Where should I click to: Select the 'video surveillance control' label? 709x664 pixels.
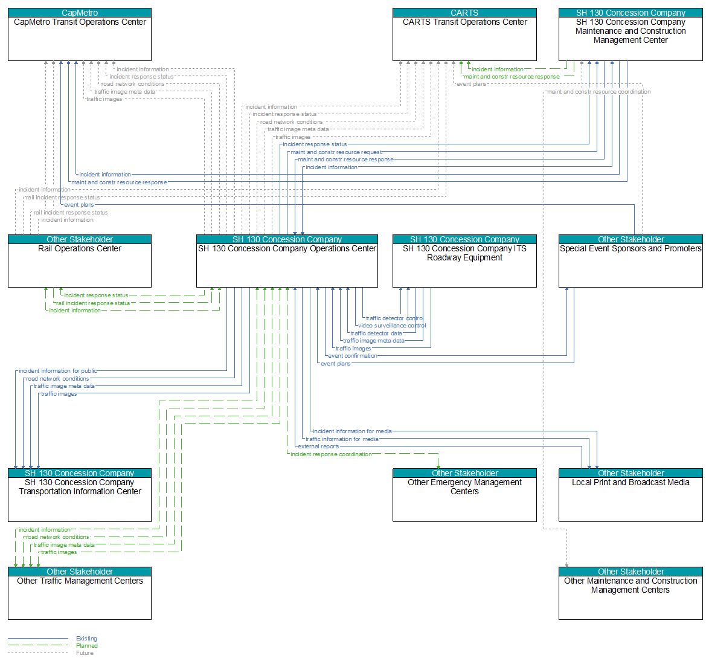(x=392, y=326)
